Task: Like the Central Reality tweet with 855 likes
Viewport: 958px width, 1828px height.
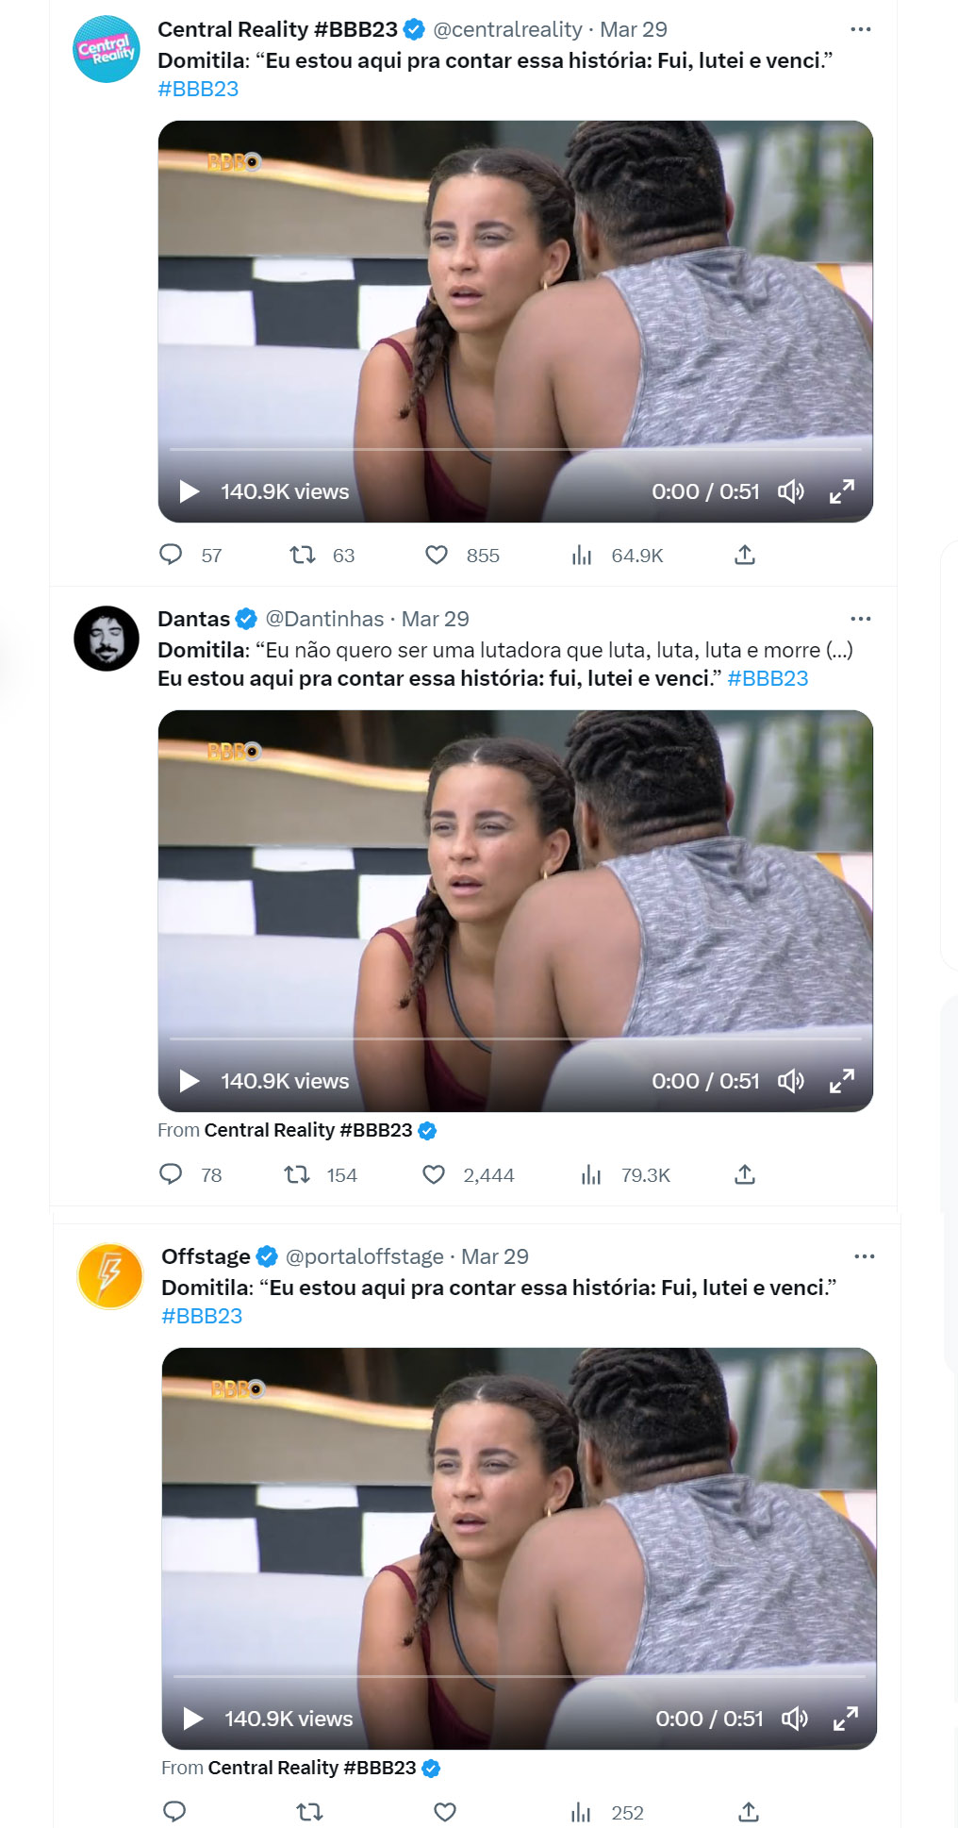Action: click(x=437, y=555)
